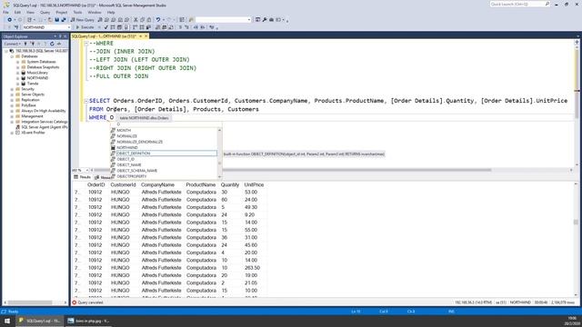Image resolution: width=582 pixels, height=327 pixels.
Task: Open the File menu
Action: point(6,12)
